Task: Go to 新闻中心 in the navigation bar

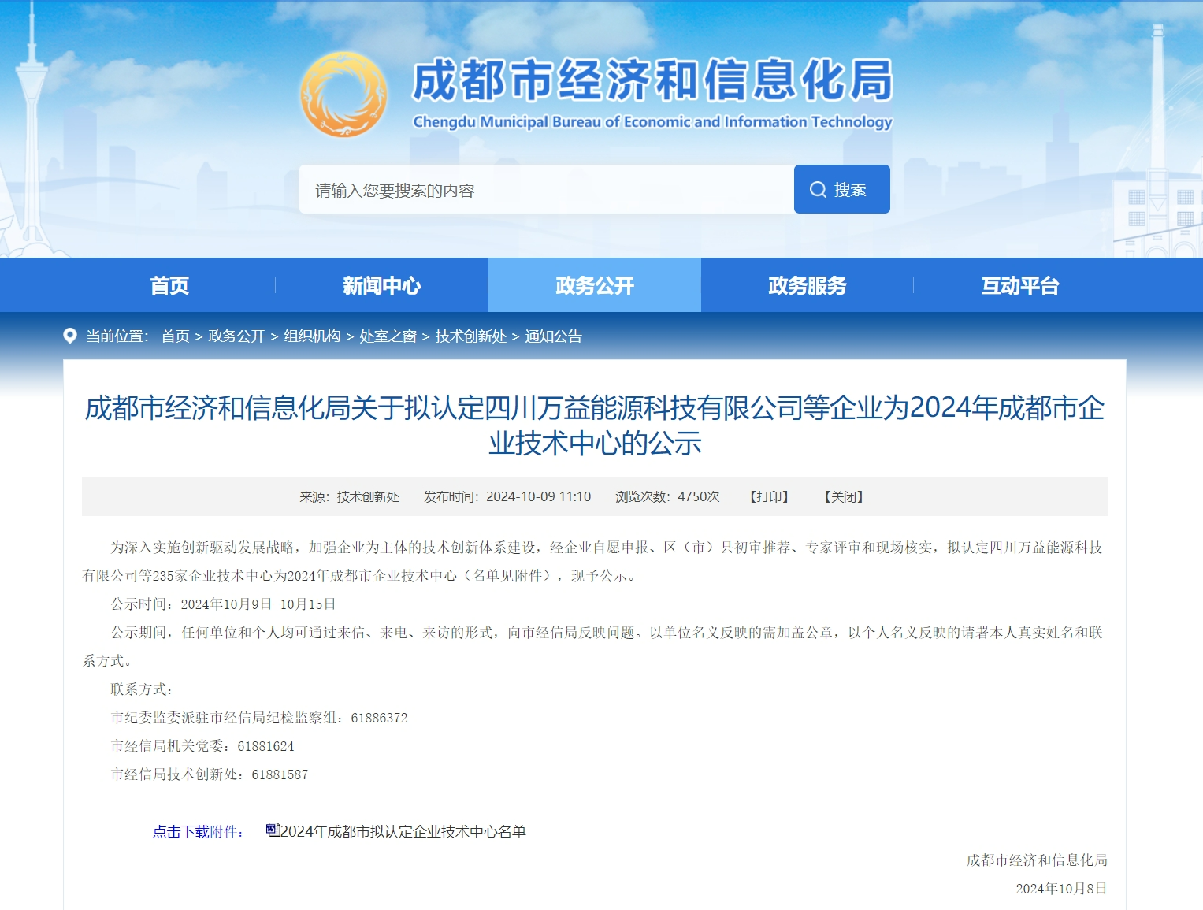Action: [x=382, y=285]
